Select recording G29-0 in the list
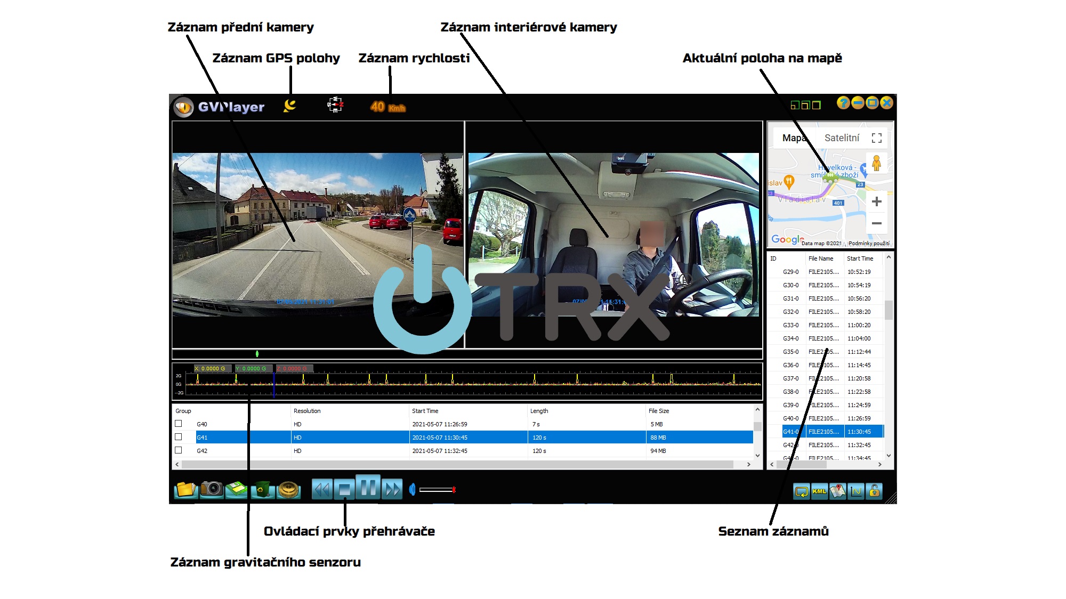 pos(826,272)
